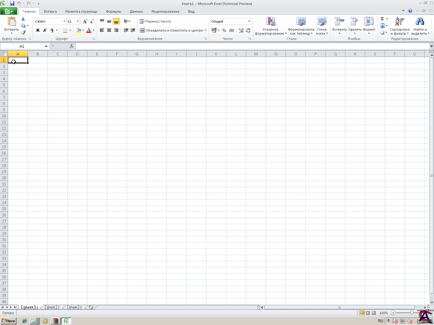
Task: Expand the formula bar chevron
Action: pyautogui.click(x=432, y=46)
